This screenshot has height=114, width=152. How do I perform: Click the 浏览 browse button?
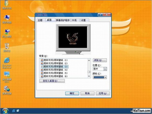click(x=100, y=60)
